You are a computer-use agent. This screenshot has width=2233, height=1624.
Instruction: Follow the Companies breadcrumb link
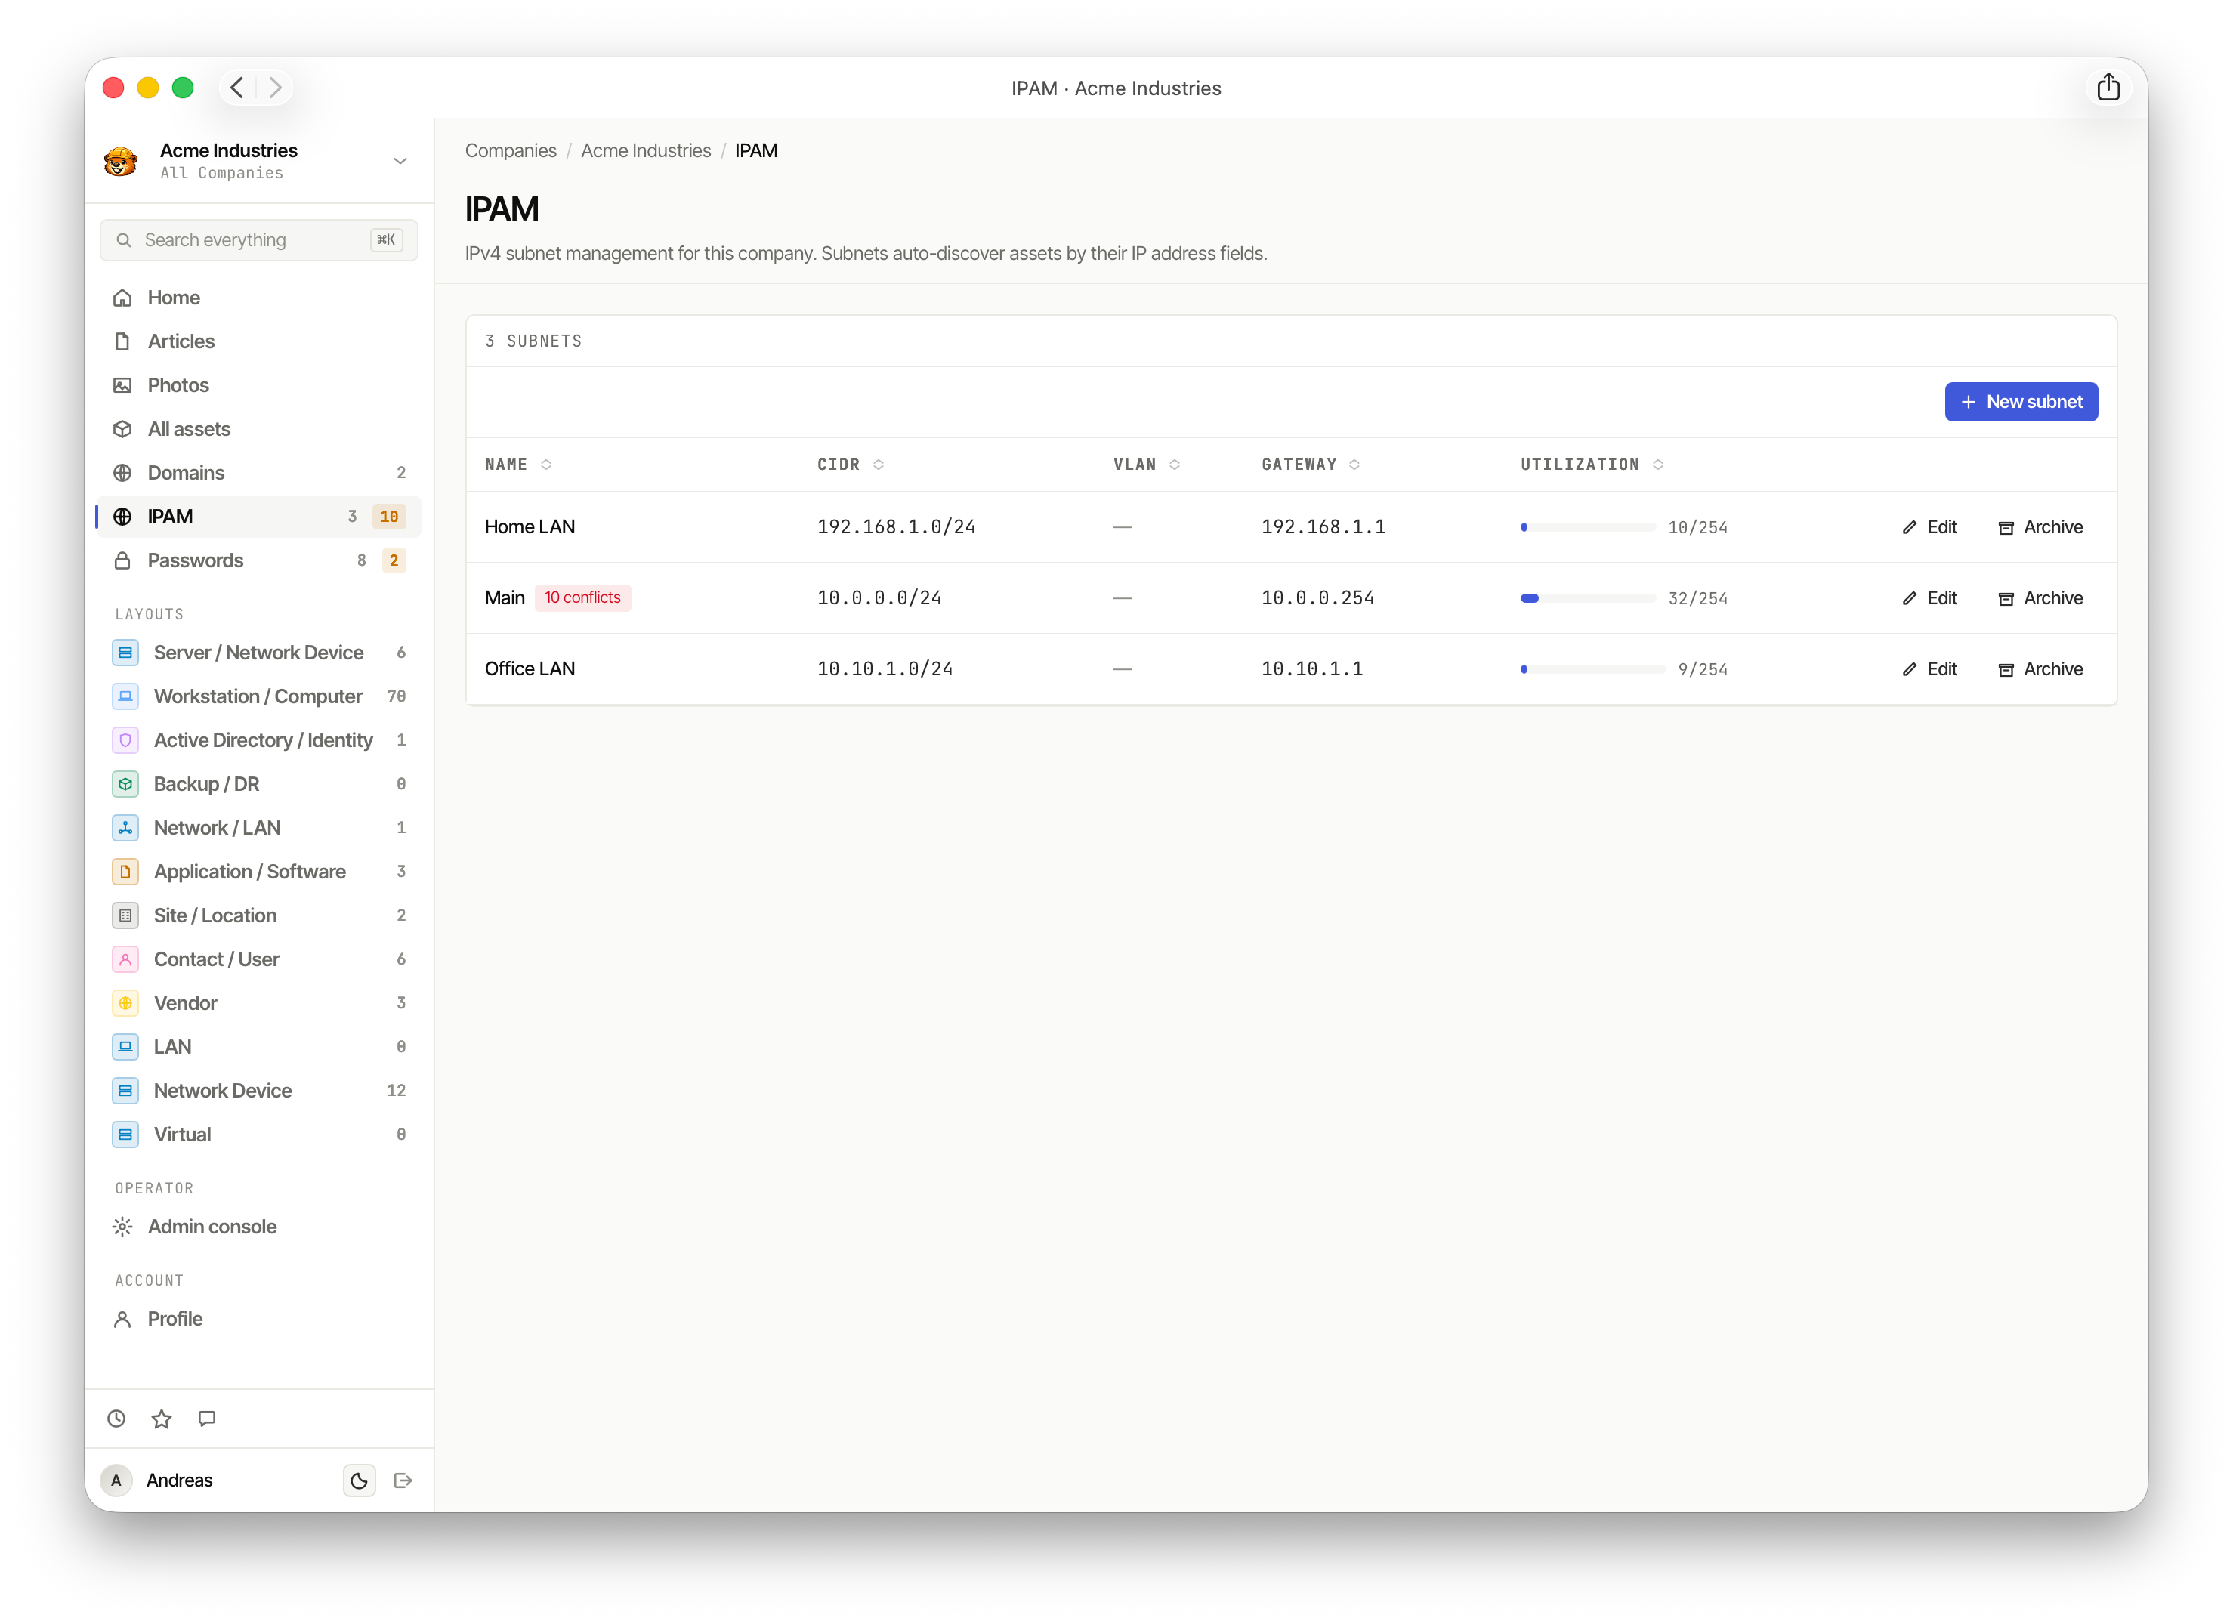[x=510, y=150]
